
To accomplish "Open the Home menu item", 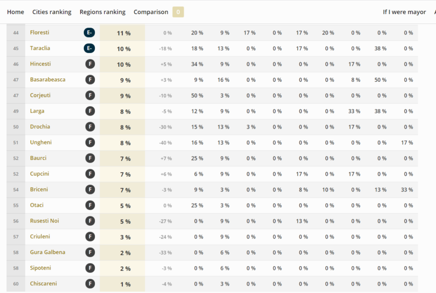I will [x=16, y=12].
